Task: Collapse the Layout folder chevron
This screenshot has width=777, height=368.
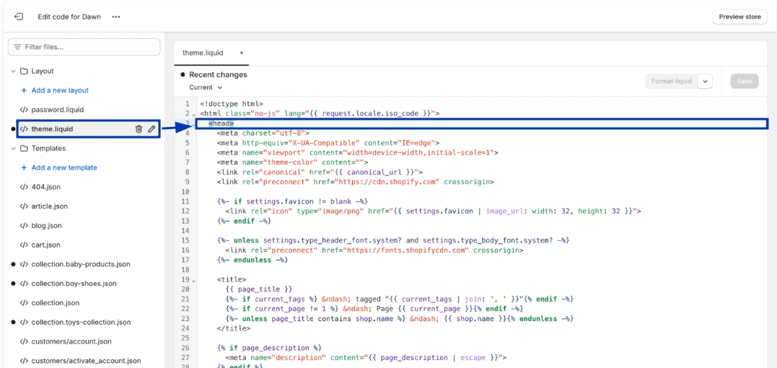Action: 14,71
